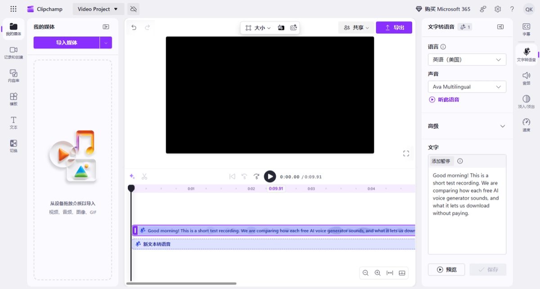
Task: Rewind 5 seconds
Action: [244, 177]
